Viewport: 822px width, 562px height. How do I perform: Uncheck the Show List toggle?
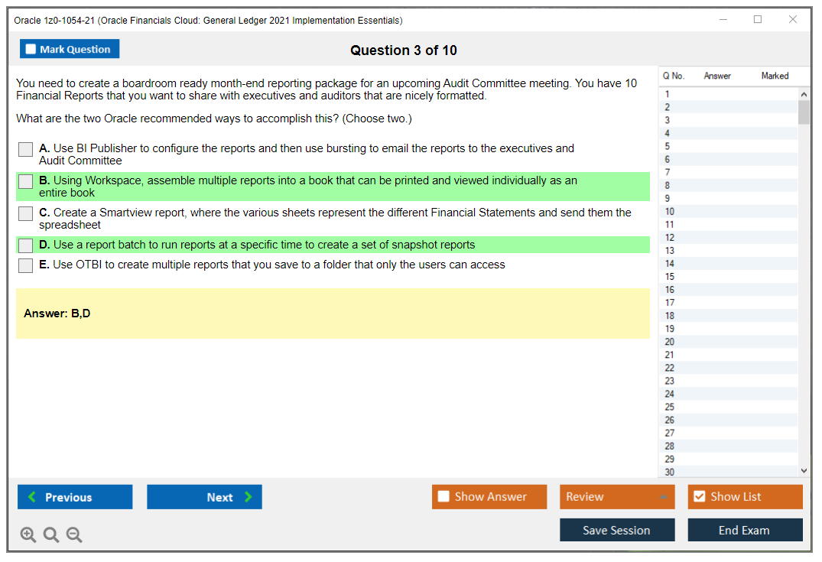700,497
